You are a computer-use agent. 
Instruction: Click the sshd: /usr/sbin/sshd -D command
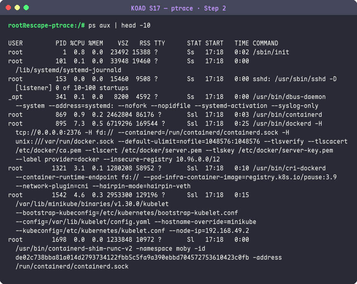(295, 79)
